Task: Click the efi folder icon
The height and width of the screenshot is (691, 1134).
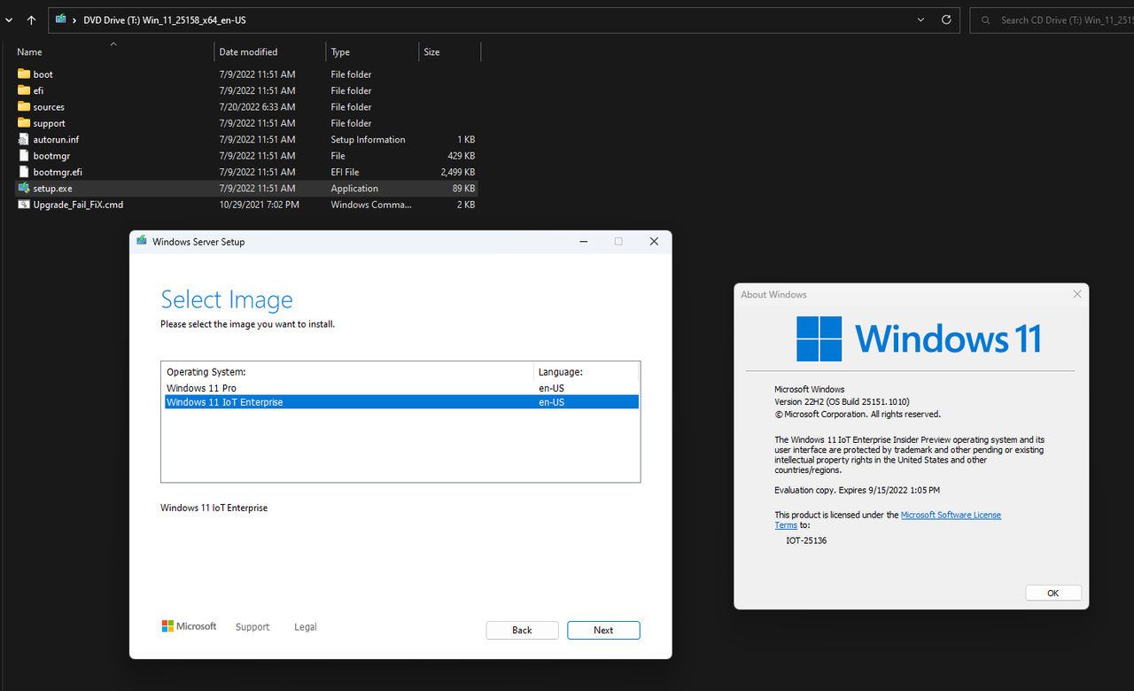Action: (24, 90)
